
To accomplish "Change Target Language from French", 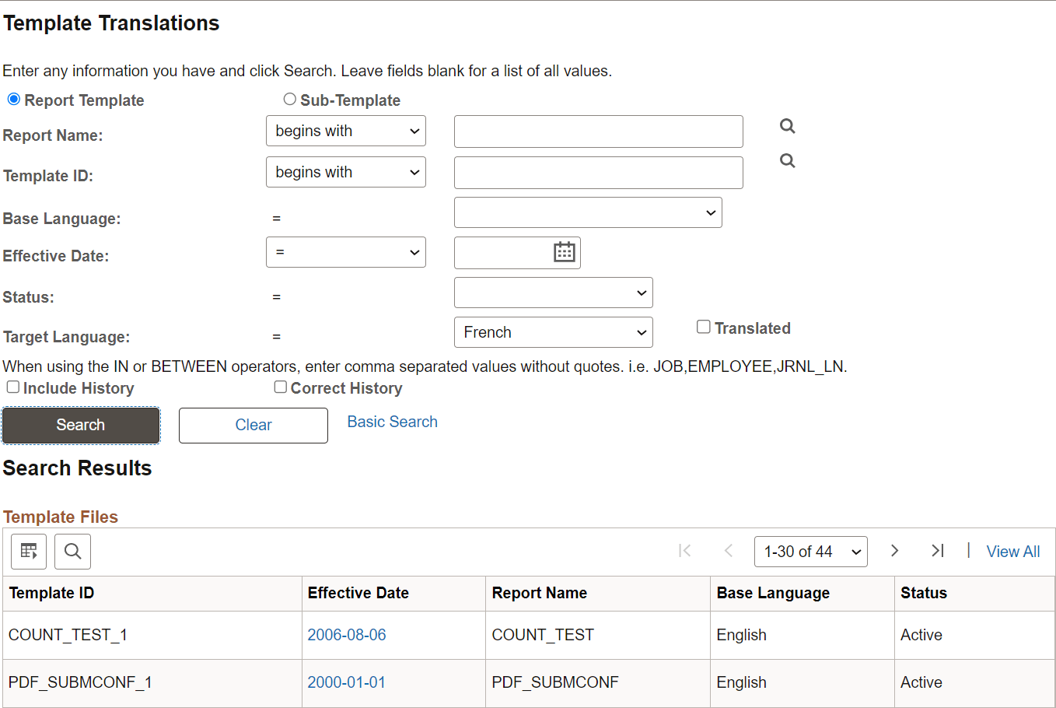I will click(x=553, y=331).
